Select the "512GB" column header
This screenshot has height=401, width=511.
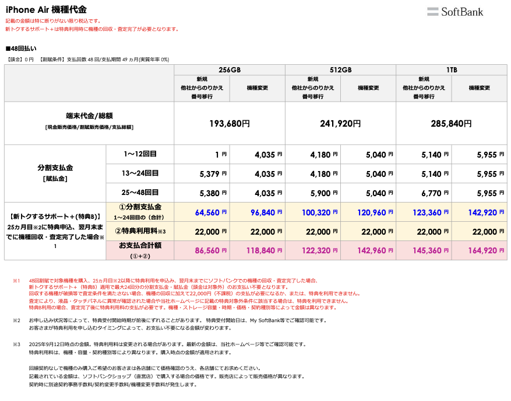(x=340, y=70)
